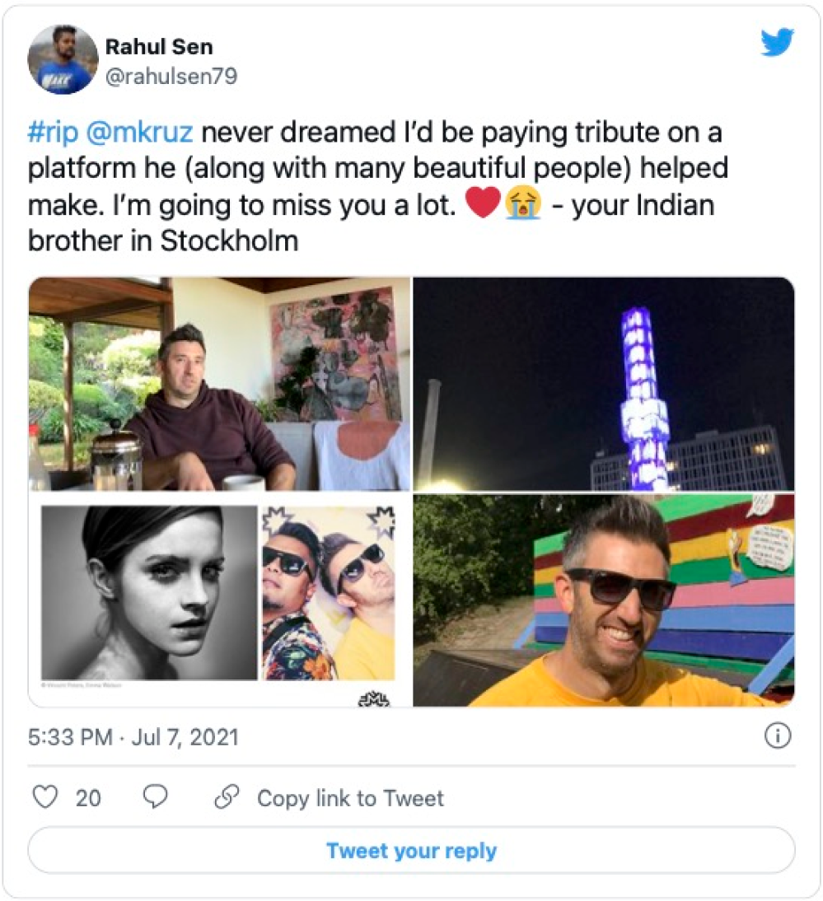Select the Copy link to Tweet text
This screenshot has height=901, width=823.
[x=350, y=798]
